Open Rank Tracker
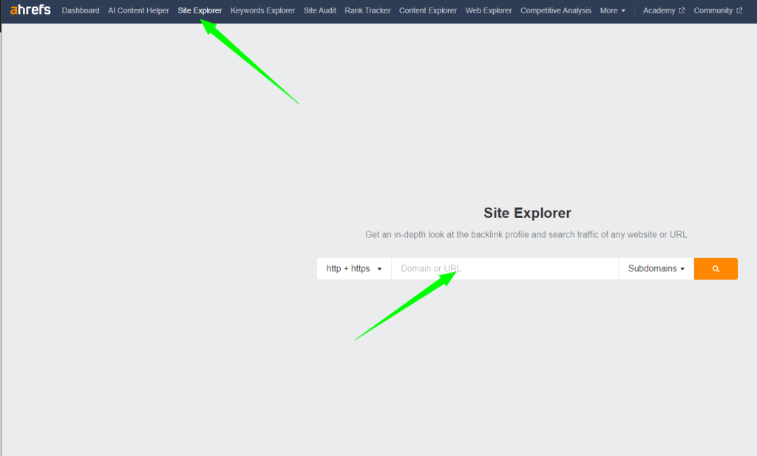757x456 pixels. [367, 11]
